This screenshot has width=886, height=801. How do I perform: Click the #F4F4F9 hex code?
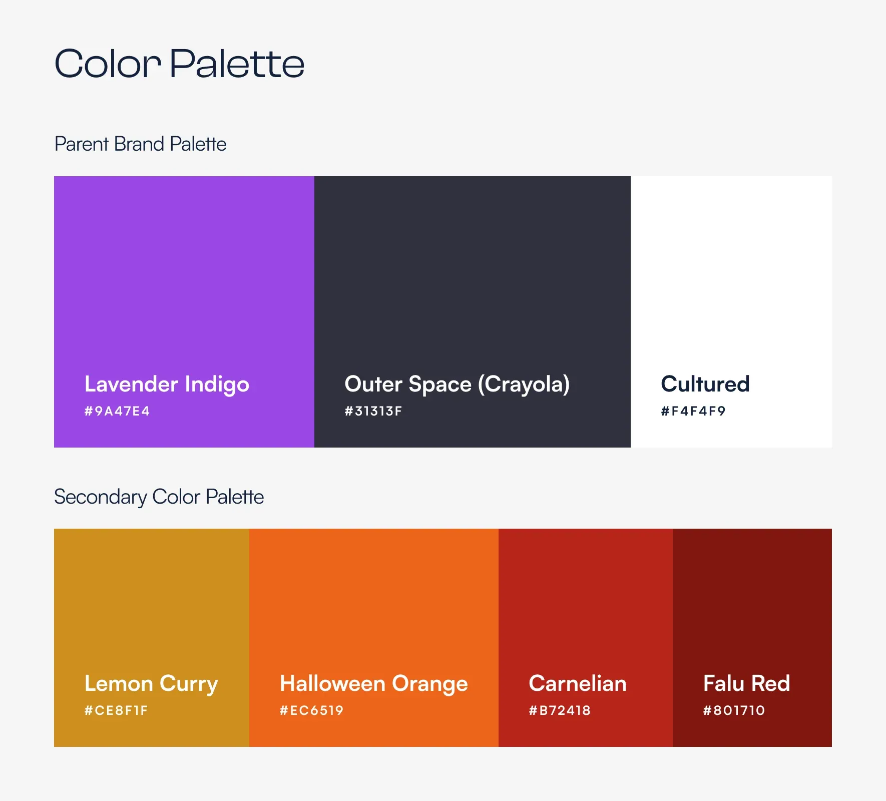(693, 411)
